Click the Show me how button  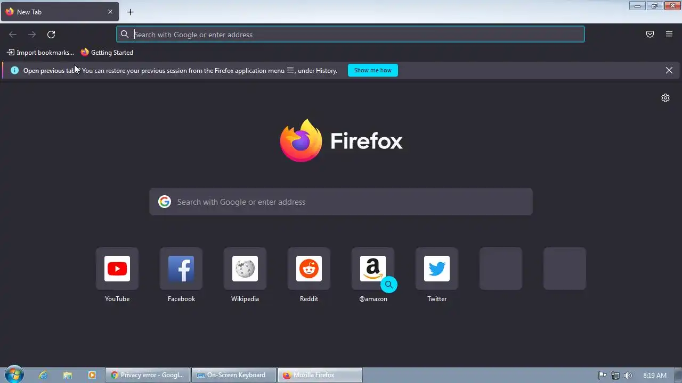[x=373, y=70]
